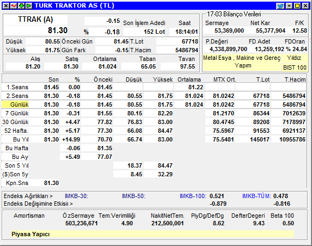The height and width of the screenshot is (246, 312).
Task: Click the Satış price 81.30
Action: [71, 66]
